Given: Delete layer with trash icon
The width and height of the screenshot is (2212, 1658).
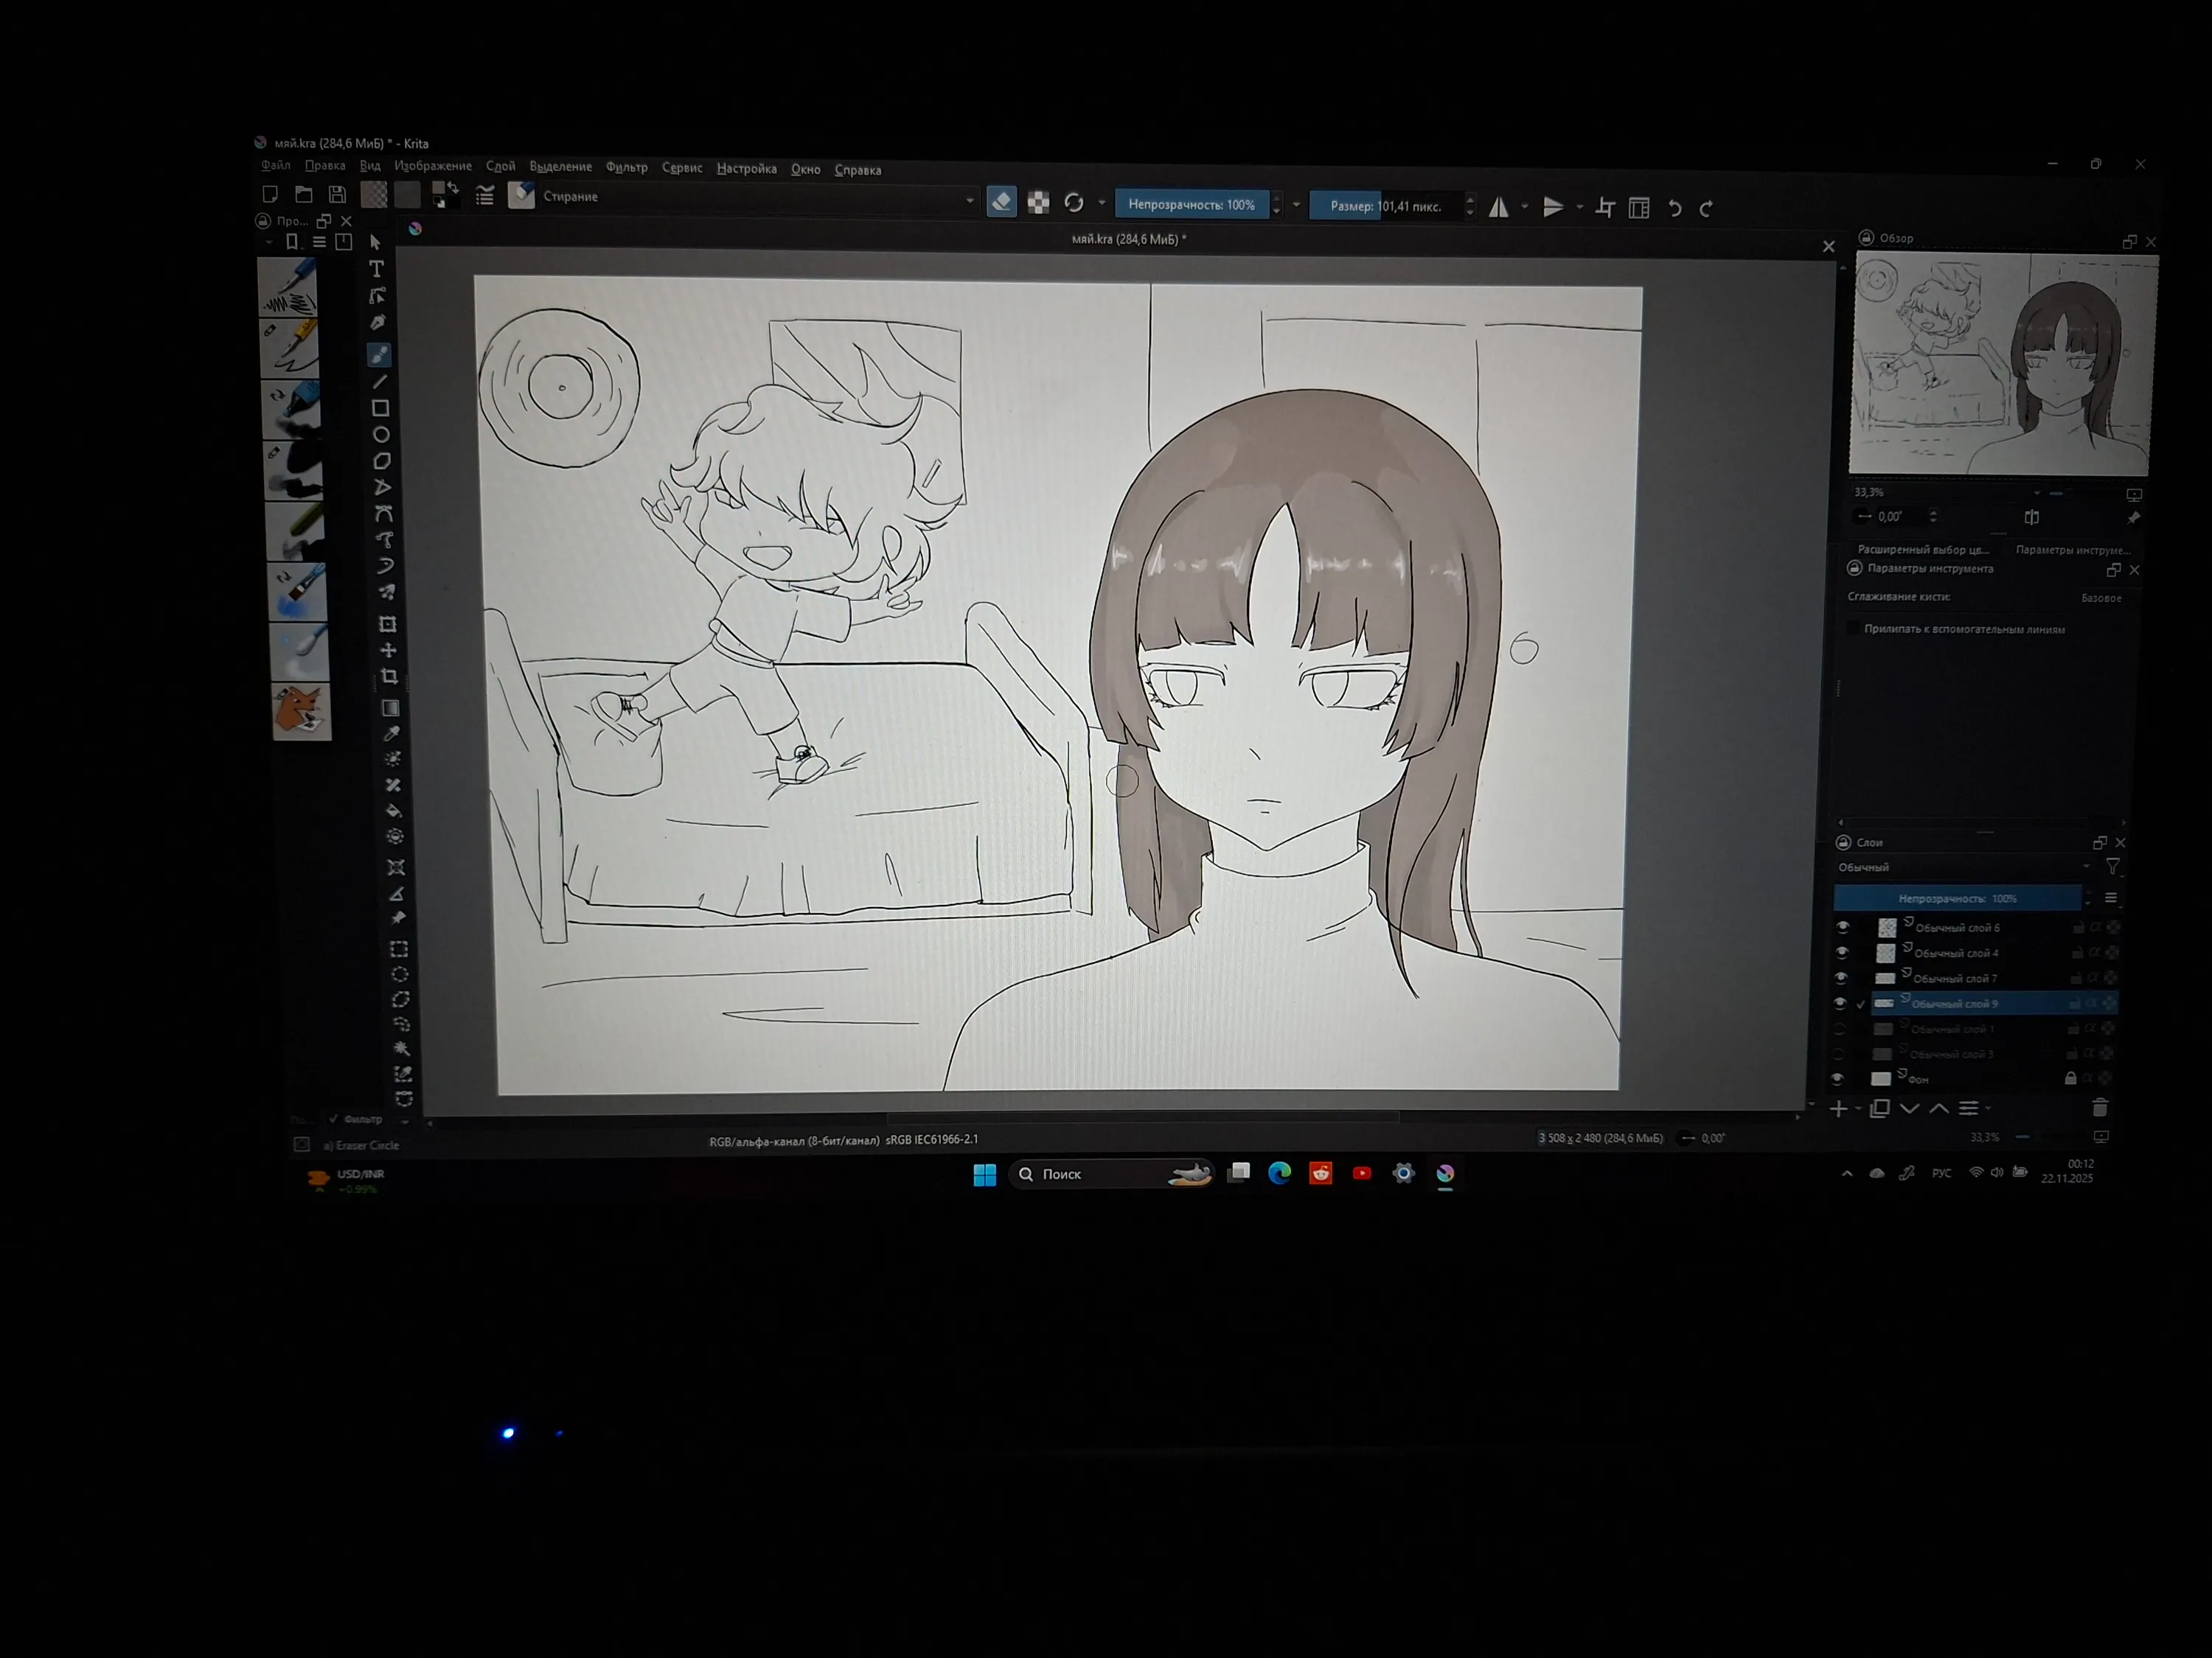Looking at the screenshot, I should click(x=2100, y=1108).
